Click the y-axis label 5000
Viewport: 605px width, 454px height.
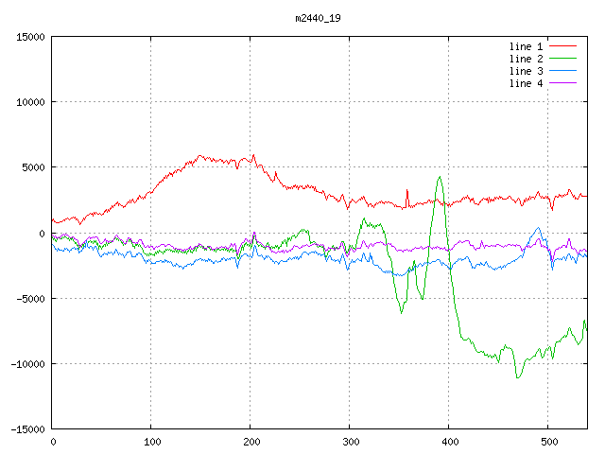point(34,167)
